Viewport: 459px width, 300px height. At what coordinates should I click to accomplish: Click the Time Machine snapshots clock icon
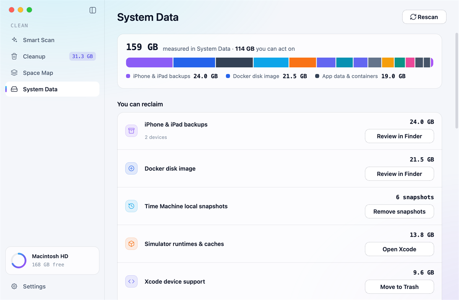pyautogui.click(x=131, y=206)
